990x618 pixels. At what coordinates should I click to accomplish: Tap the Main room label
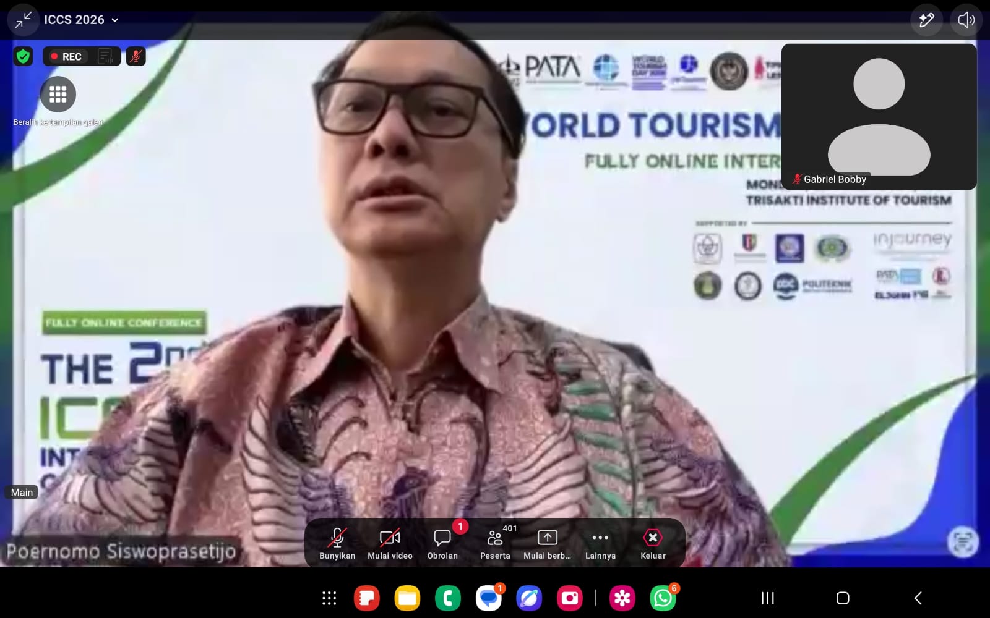pos(22,493)
